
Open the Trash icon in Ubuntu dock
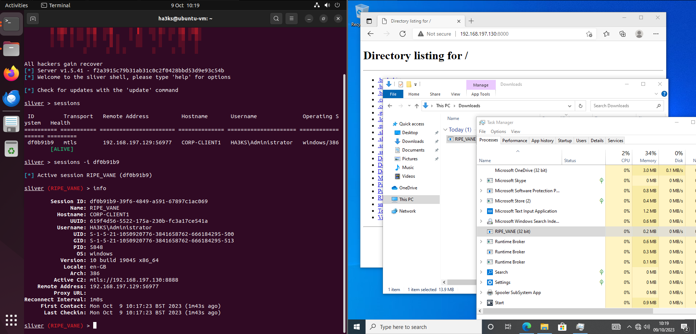click(x=11, y=149)
